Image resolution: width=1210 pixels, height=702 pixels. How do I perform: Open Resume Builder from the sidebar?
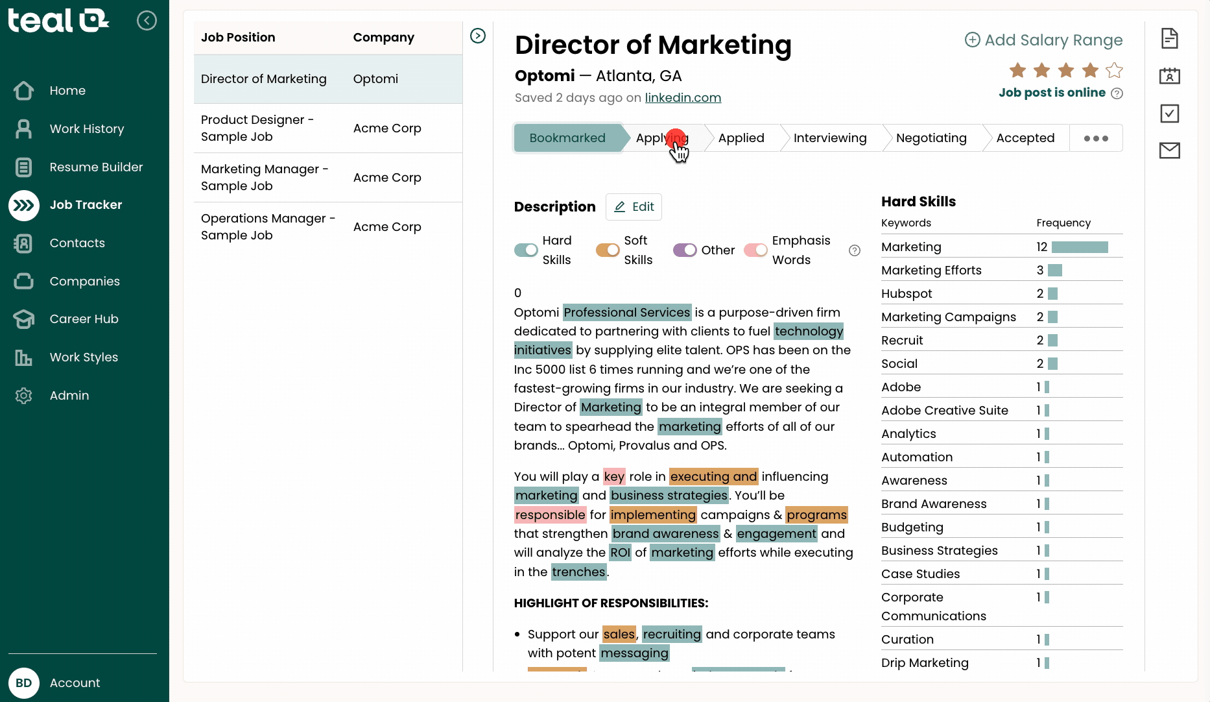point(96,167)
